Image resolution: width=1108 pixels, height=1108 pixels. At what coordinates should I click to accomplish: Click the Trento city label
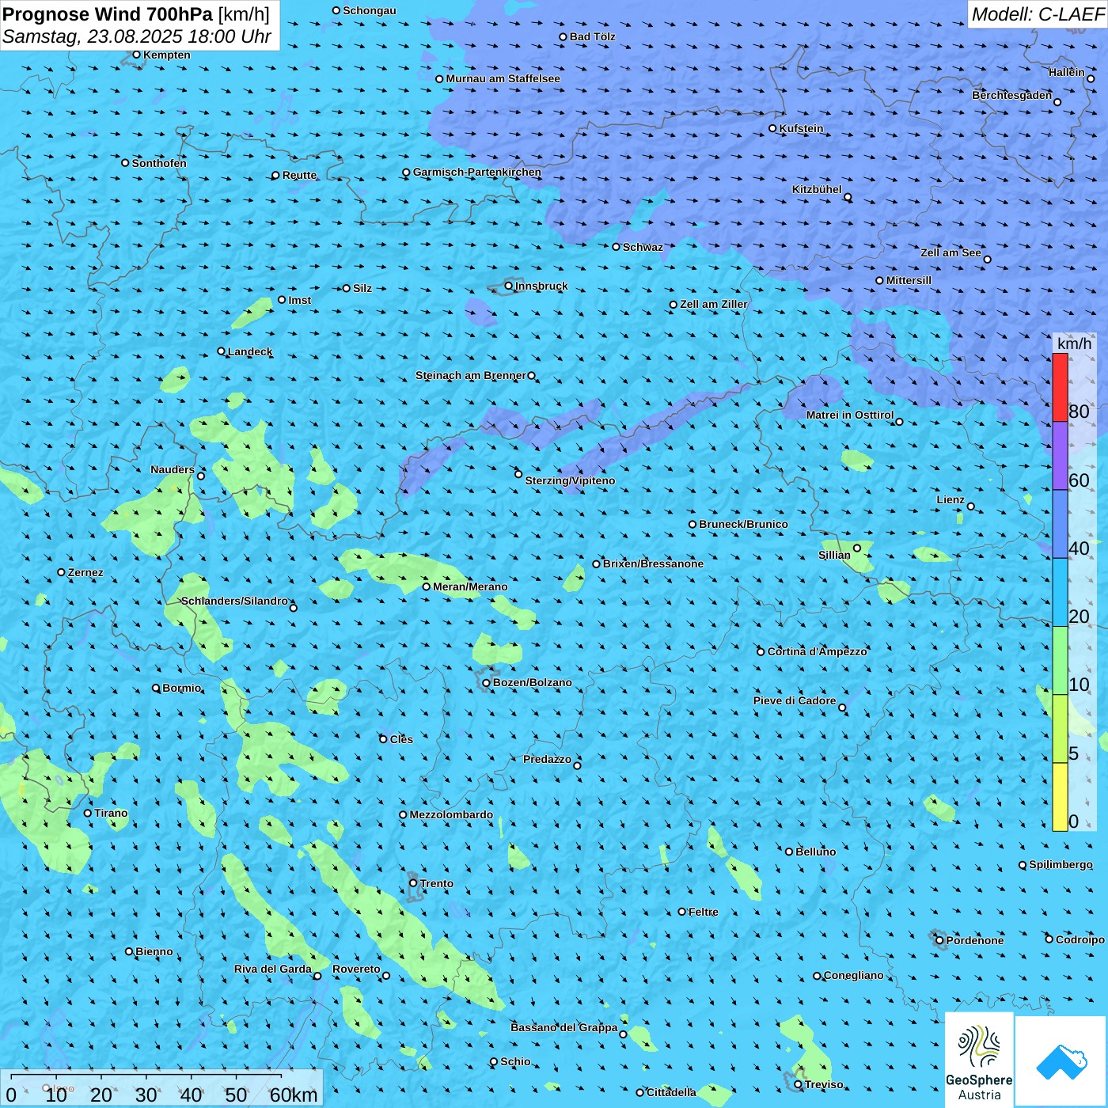tap(437, 883)
